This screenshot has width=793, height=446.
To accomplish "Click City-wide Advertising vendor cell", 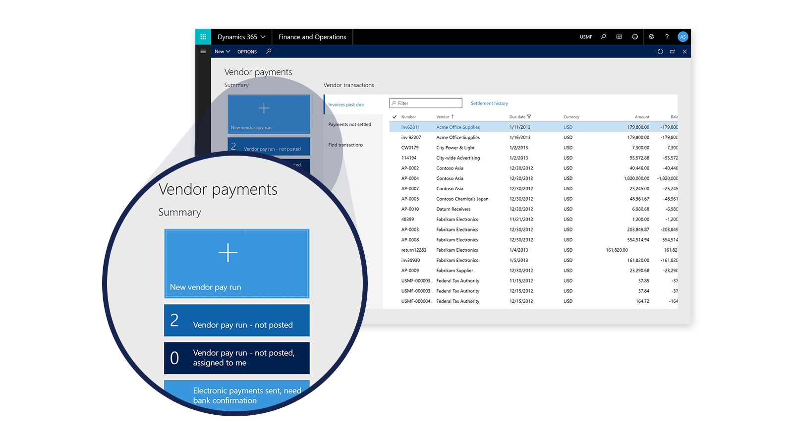I will [x=458, y=158].
